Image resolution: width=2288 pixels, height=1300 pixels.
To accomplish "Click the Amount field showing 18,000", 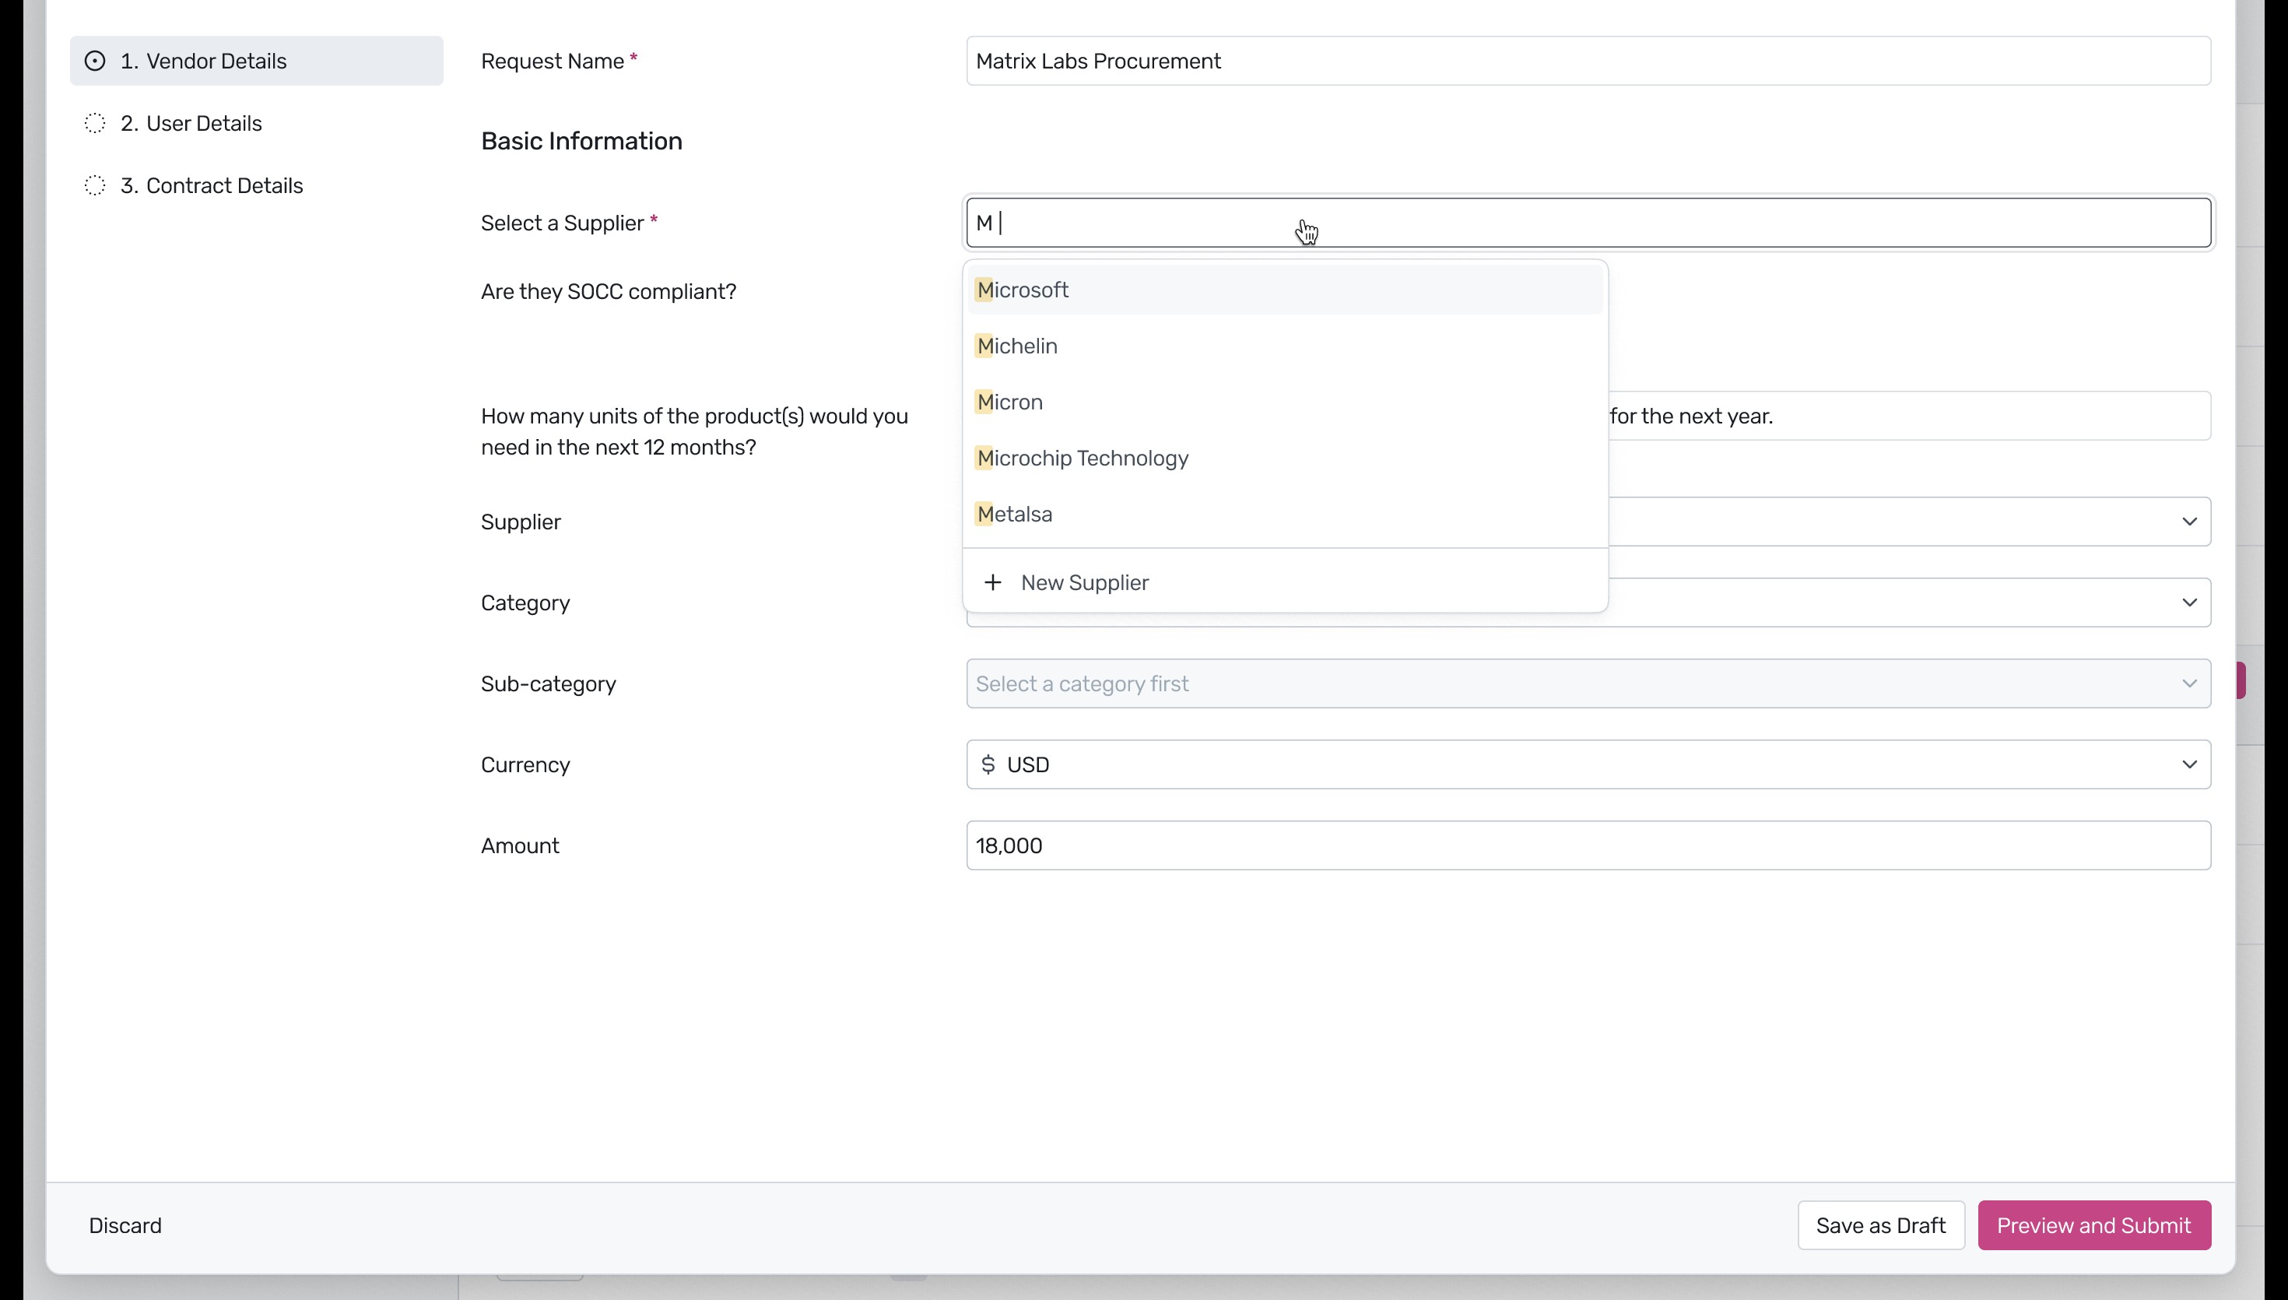I will [1588, 846].
